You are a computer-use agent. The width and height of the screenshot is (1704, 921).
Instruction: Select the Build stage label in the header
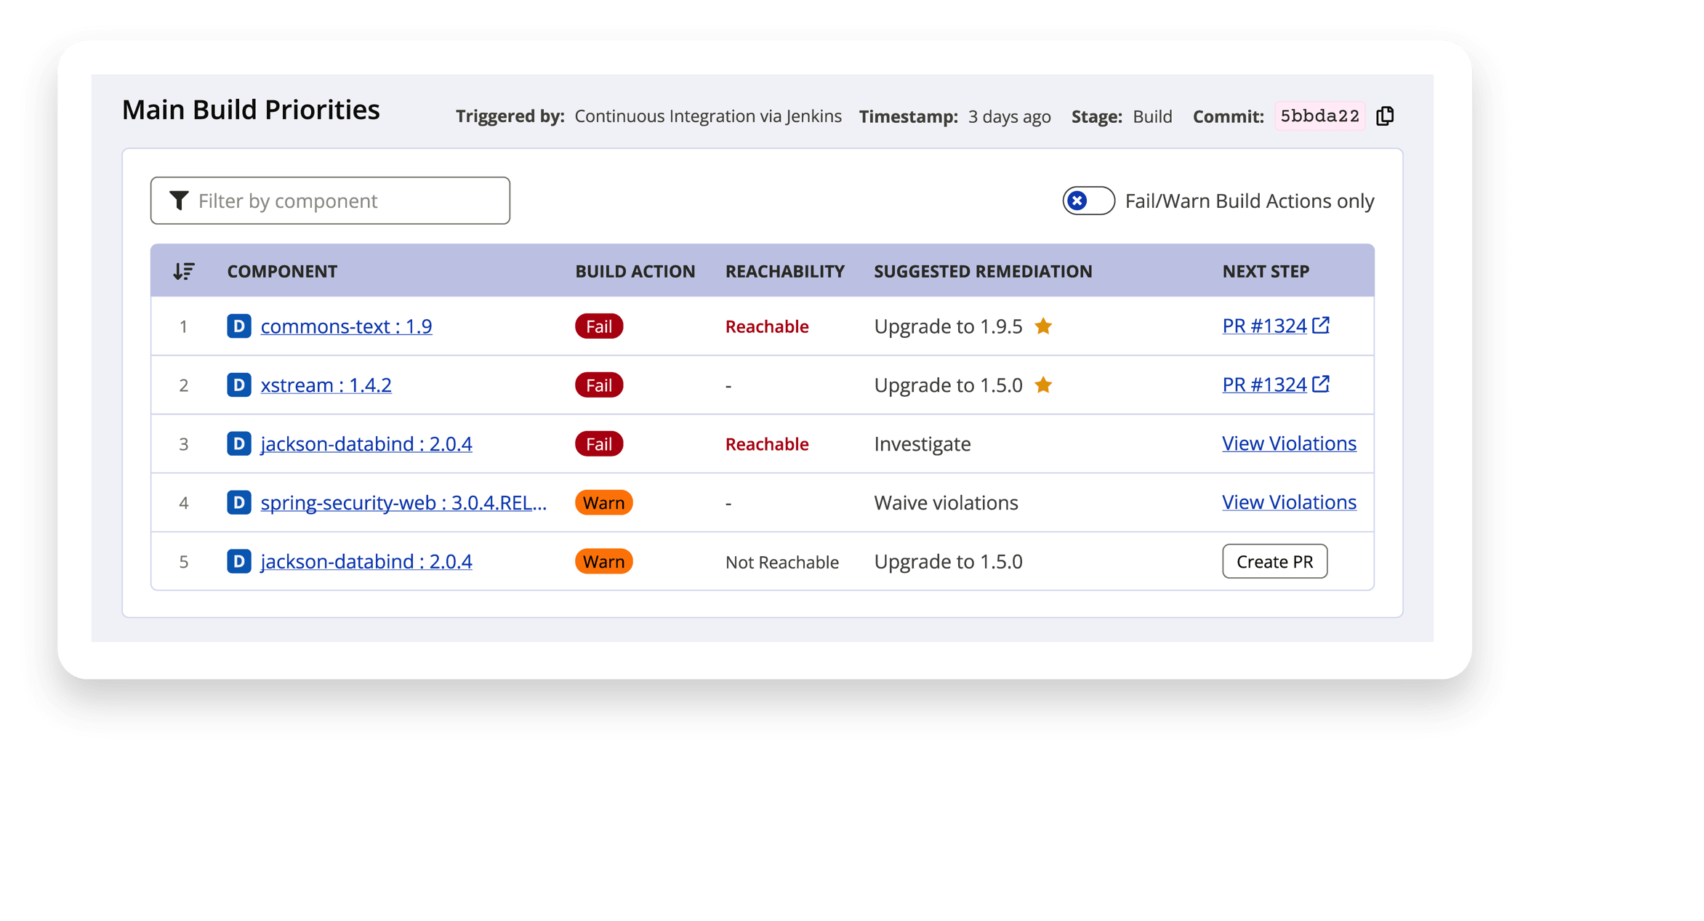(x=1152, y=116)
